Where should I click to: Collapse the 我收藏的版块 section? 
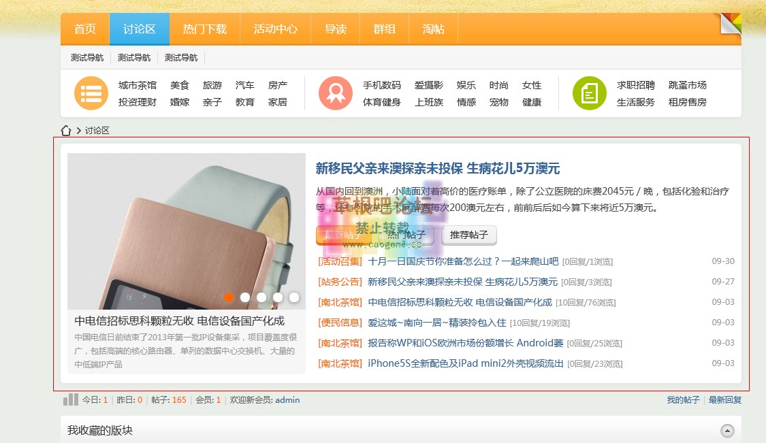pyautogui.click(x=728, y=431)
